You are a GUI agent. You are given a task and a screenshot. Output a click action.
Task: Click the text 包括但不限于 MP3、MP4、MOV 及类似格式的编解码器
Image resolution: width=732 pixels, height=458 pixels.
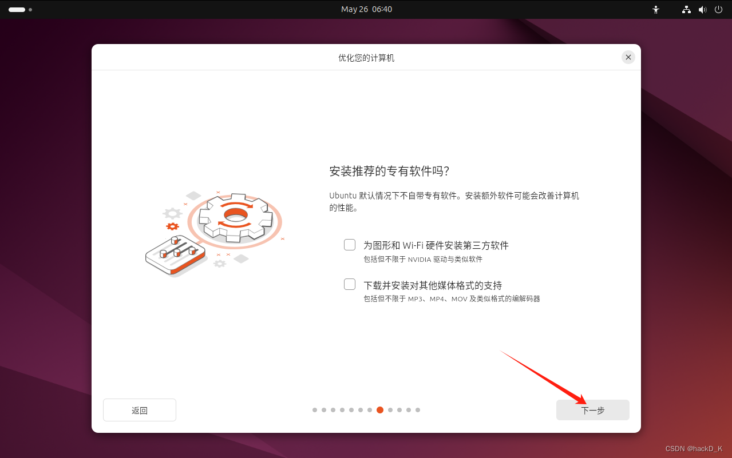452,299
